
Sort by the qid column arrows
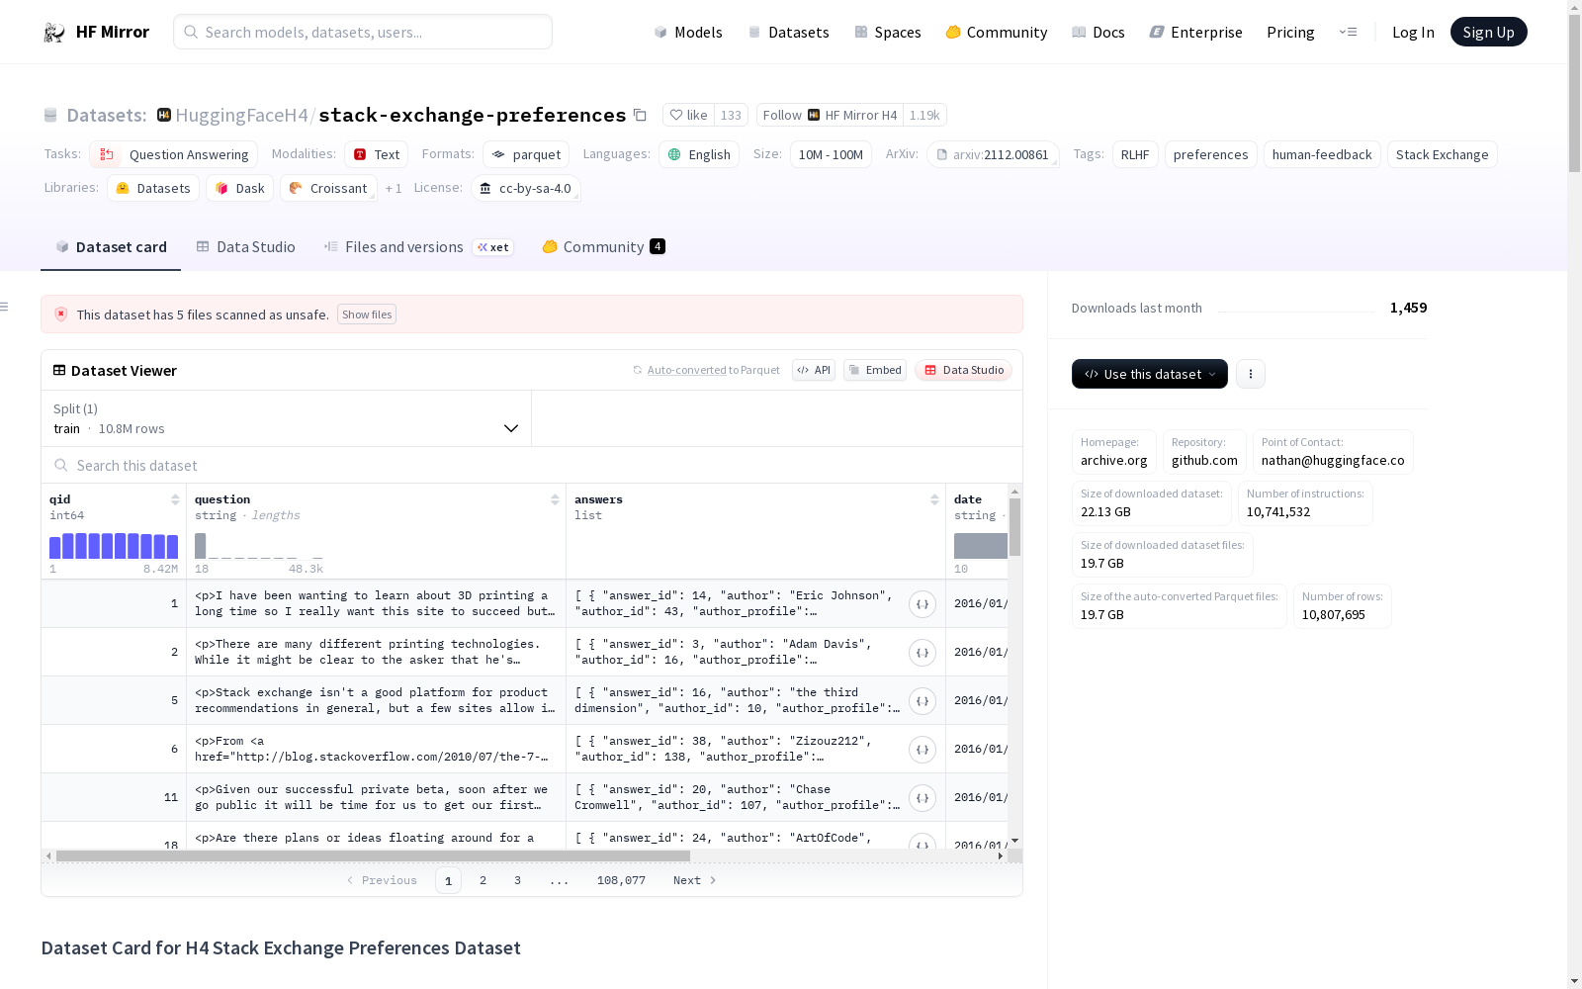pyautogui.click(x=175, y=499)
